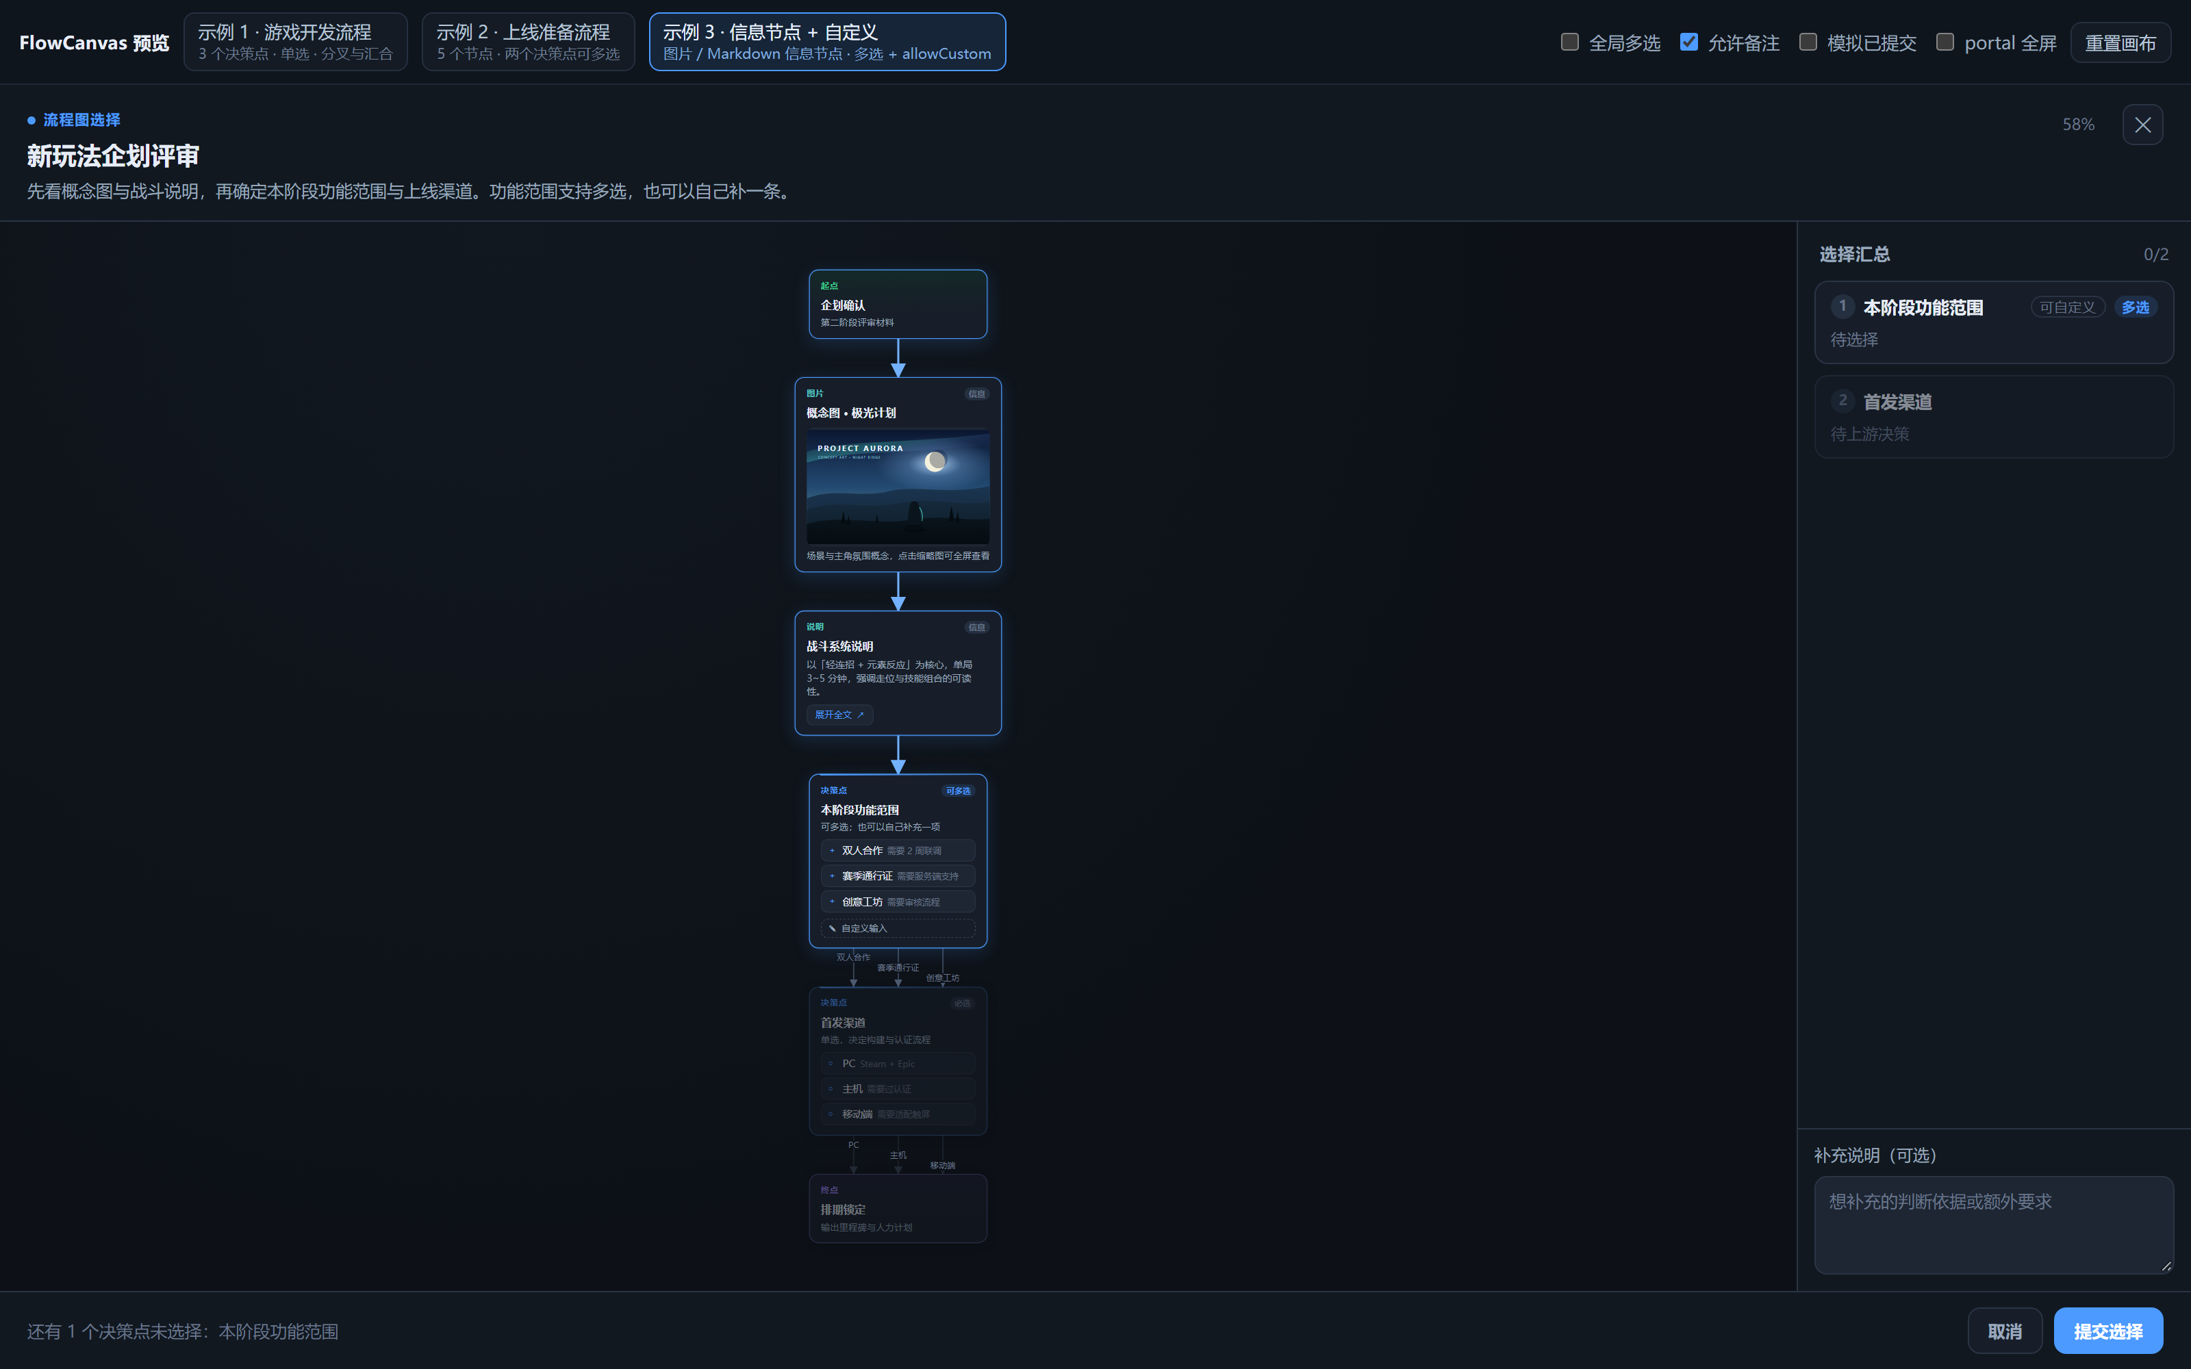Click the 自定义输入 pencil field
The width and height of the screenshot is (2191, 1369).
click(x=897, y=928)
